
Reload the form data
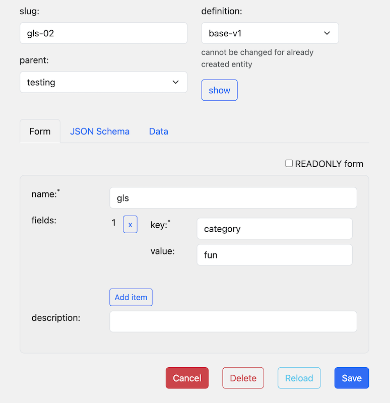(299, 378)
